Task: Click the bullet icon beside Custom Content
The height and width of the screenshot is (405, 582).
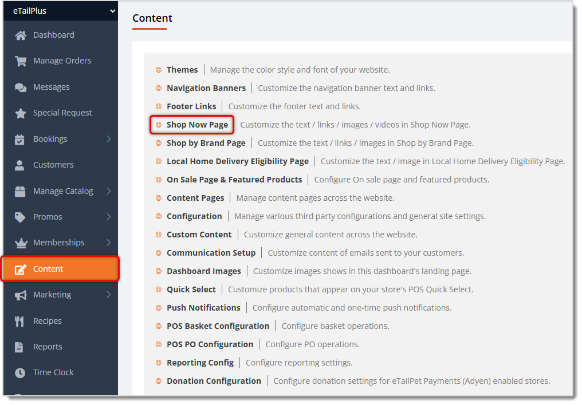Action: coord(159,235)
